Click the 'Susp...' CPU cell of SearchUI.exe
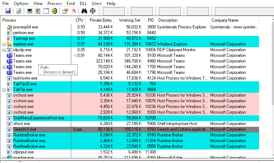Screen dimensions: 274x163 click(x=79, y=129)
